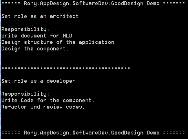
Task: Click the second 'Responsibility:' label
Action: point(25,94)
